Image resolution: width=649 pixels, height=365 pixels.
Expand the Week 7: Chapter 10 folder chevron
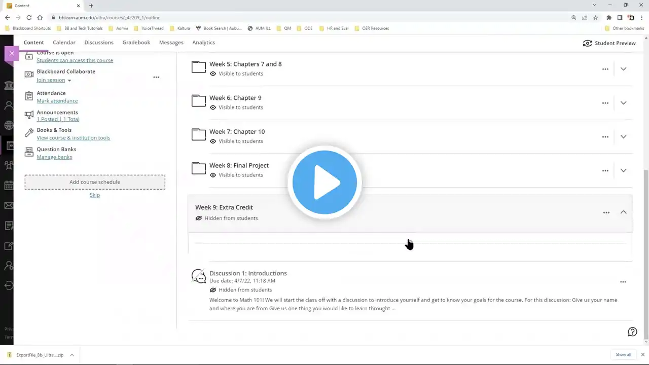click(623, 137)
